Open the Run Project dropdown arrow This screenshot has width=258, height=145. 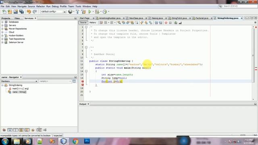tap(93, 12)
